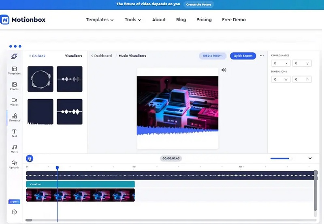Expand the Tools menu in navigation
Viewport: 324px width, 224px height.
point(133,19)
